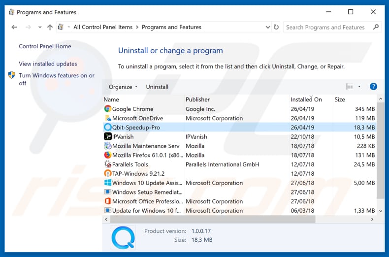Click the scroll up arrow of list

[x=381, y=99]
